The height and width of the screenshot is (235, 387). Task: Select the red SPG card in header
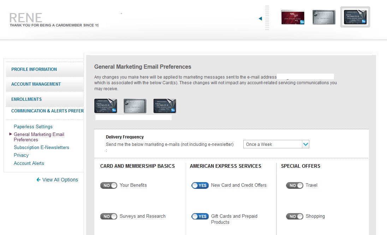[x=293, y=17]
